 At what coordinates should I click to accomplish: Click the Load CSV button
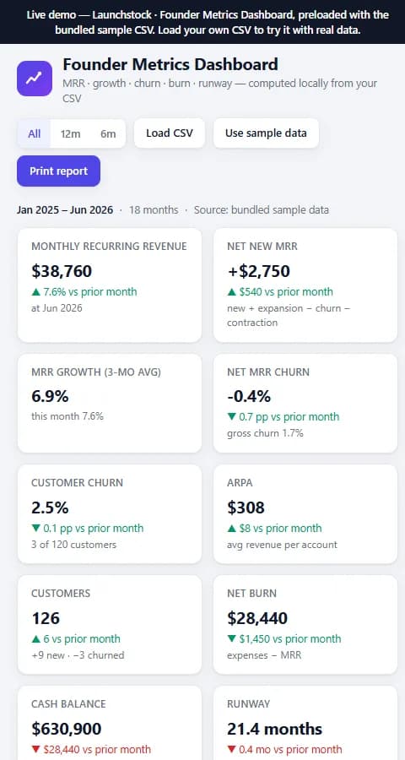[x=170, y=133]
